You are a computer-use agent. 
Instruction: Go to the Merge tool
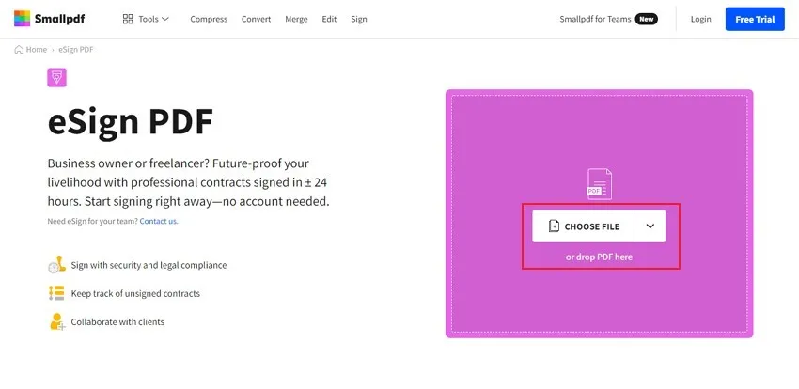tap(296, 19)
